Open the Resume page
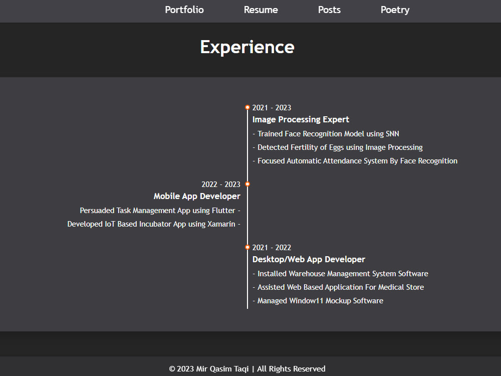Screen dimensions: 501x376 coord(261,10)
